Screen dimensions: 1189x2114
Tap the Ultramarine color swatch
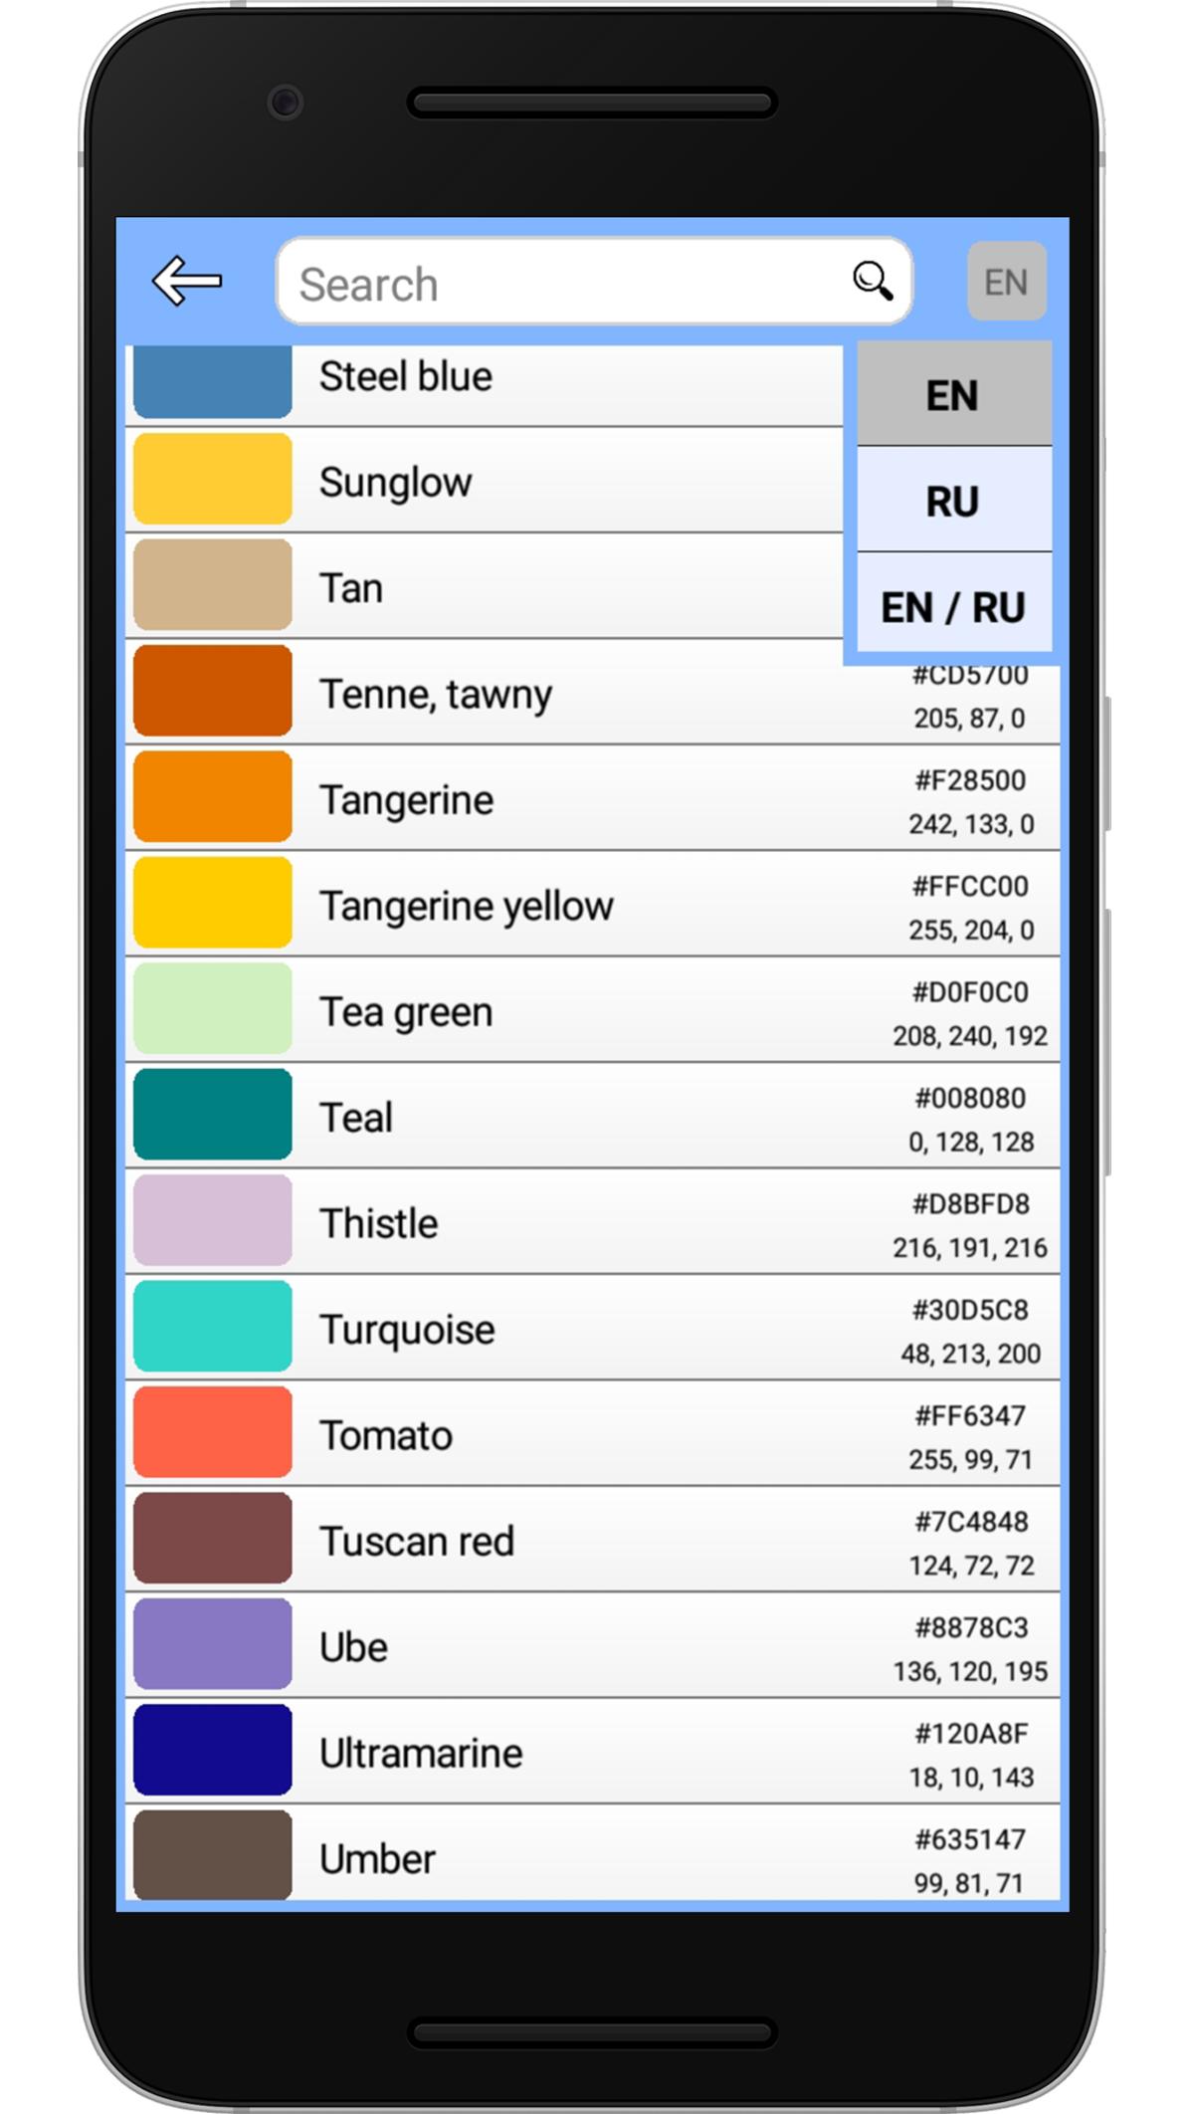(213, 1750)
